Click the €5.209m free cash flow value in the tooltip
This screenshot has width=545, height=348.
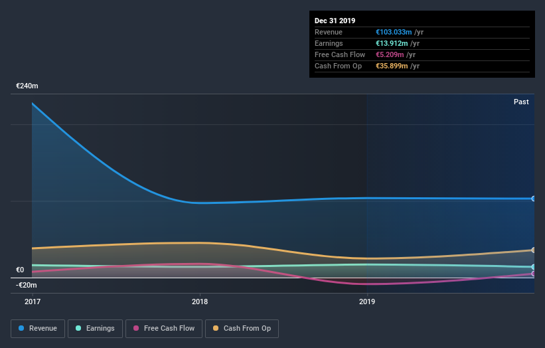point(390,54)
